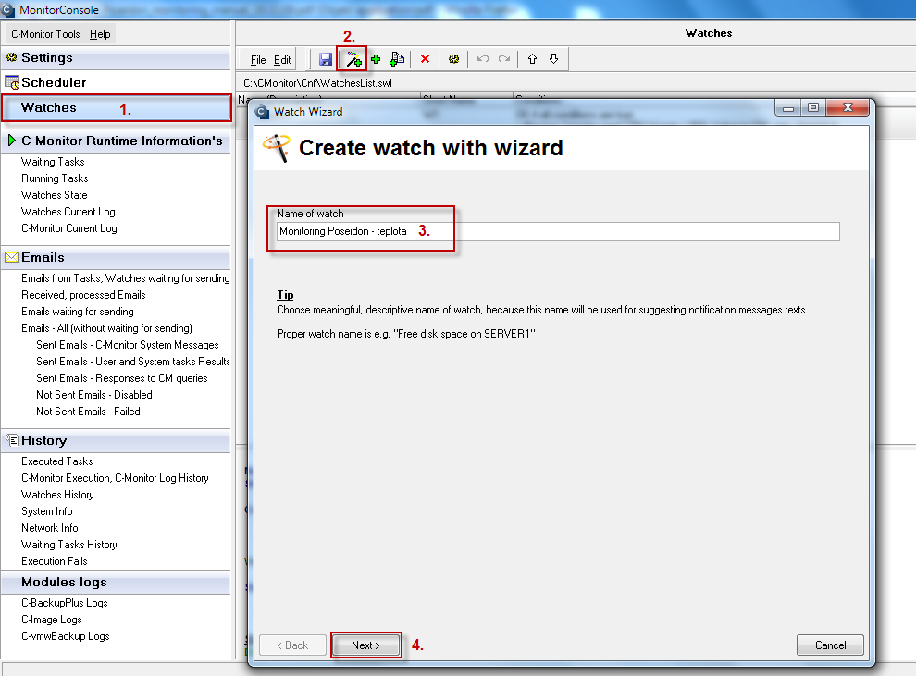This screenshot has height=676, width=916.
Task: Open Sent Emails - Responses to CM queries
Action: tap(121, 378)
